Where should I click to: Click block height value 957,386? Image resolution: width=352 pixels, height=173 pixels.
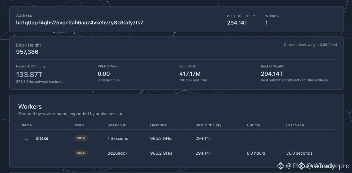[27, 52]
